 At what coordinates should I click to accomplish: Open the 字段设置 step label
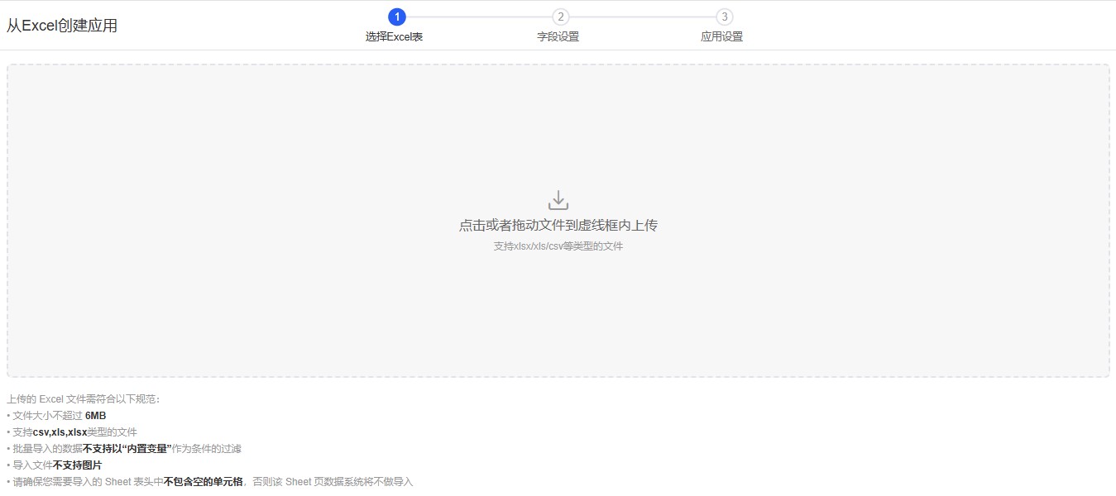tap(558, 37)
